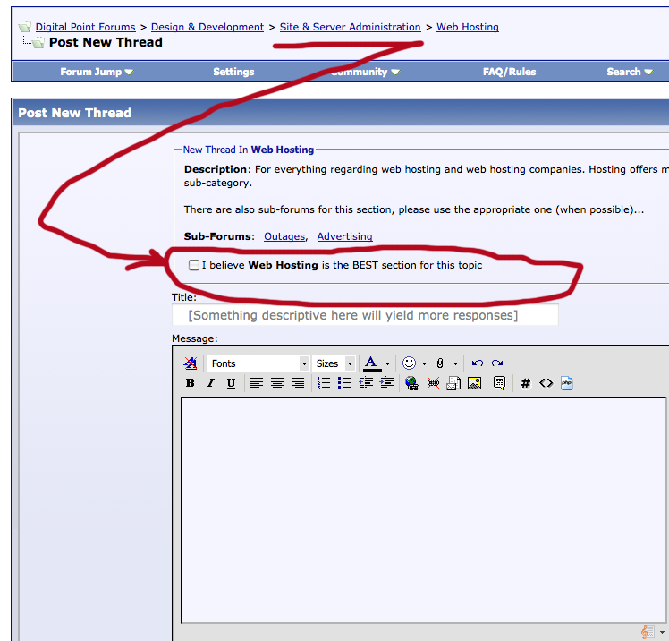Open the FAQ/Rules menu item
669x641 pixels.
click(x=509, y=72)
